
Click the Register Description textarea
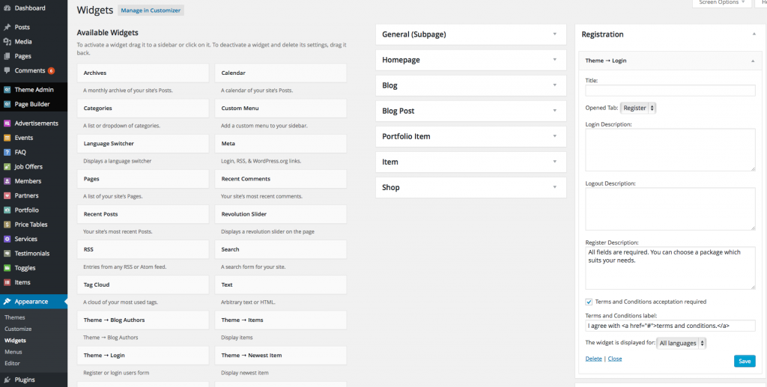click(670, 268)
